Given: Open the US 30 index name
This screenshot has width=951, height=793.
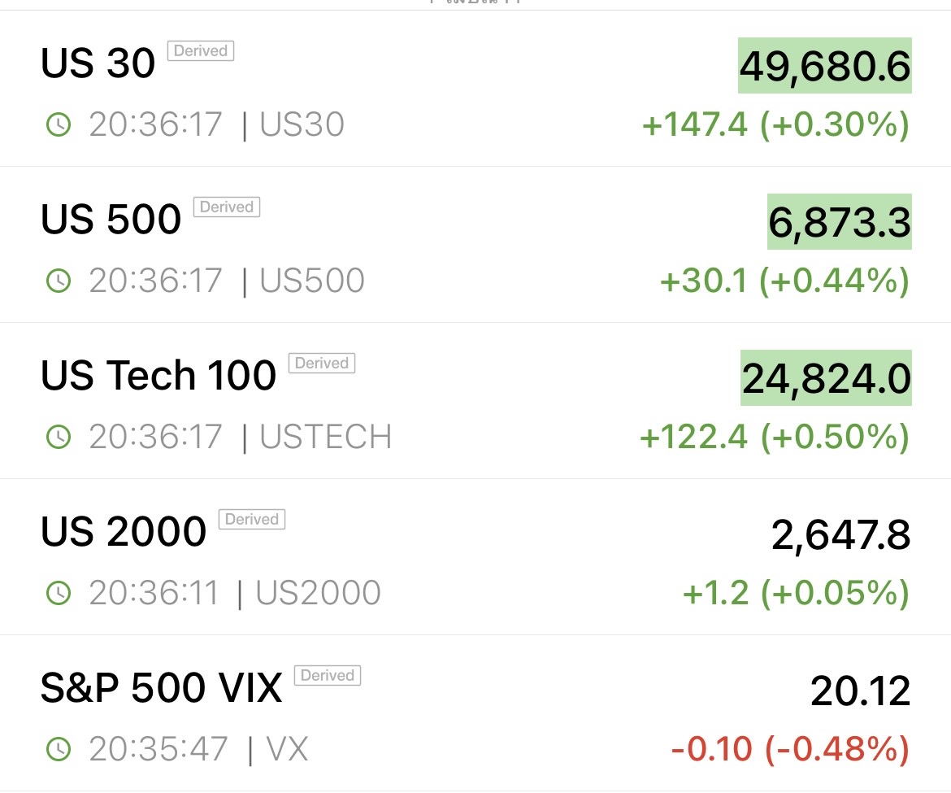Looking at the screenshot, I should point(98,63).
